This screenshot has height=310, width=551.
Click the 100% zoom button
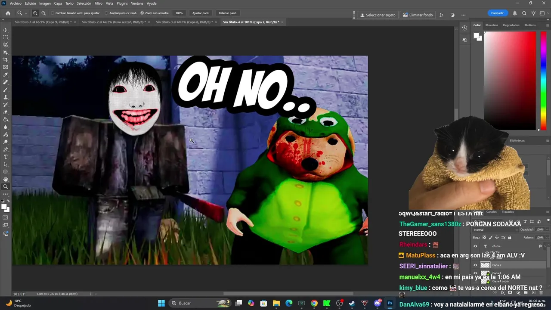coord(179,13)
